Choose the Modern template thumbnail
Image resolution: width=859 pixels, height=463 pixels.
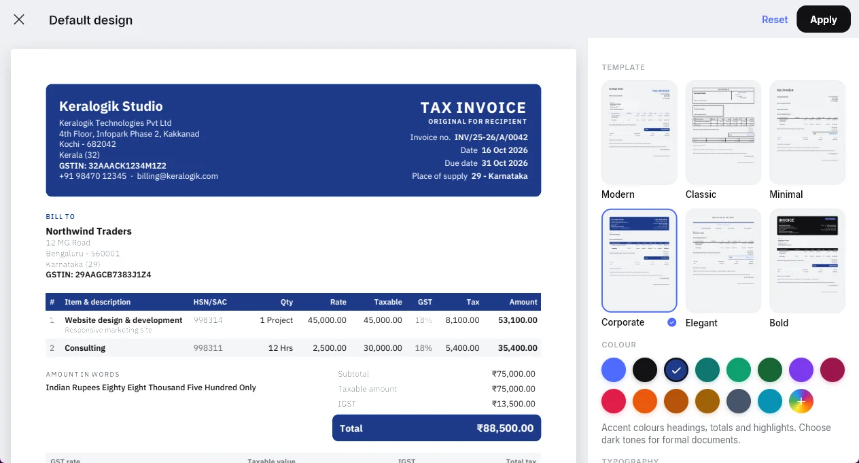click(639, 133)
